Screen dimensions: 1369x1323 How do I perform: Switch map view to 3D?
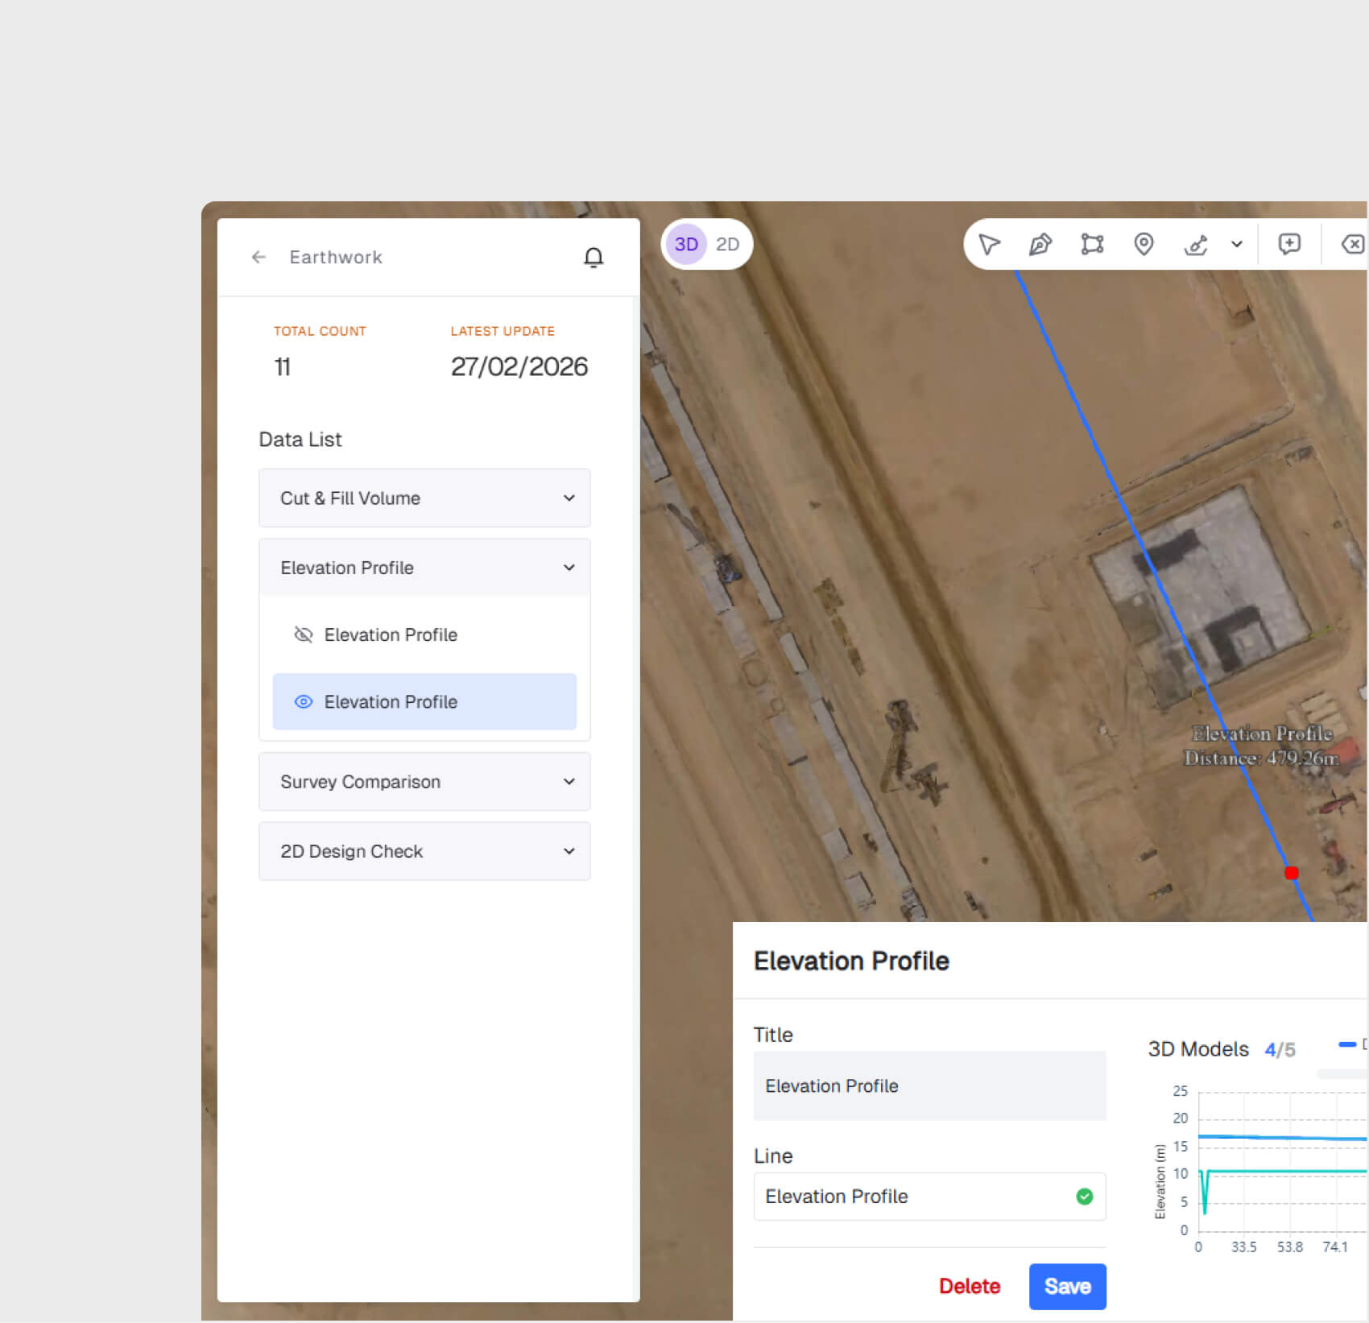point(685,244)
